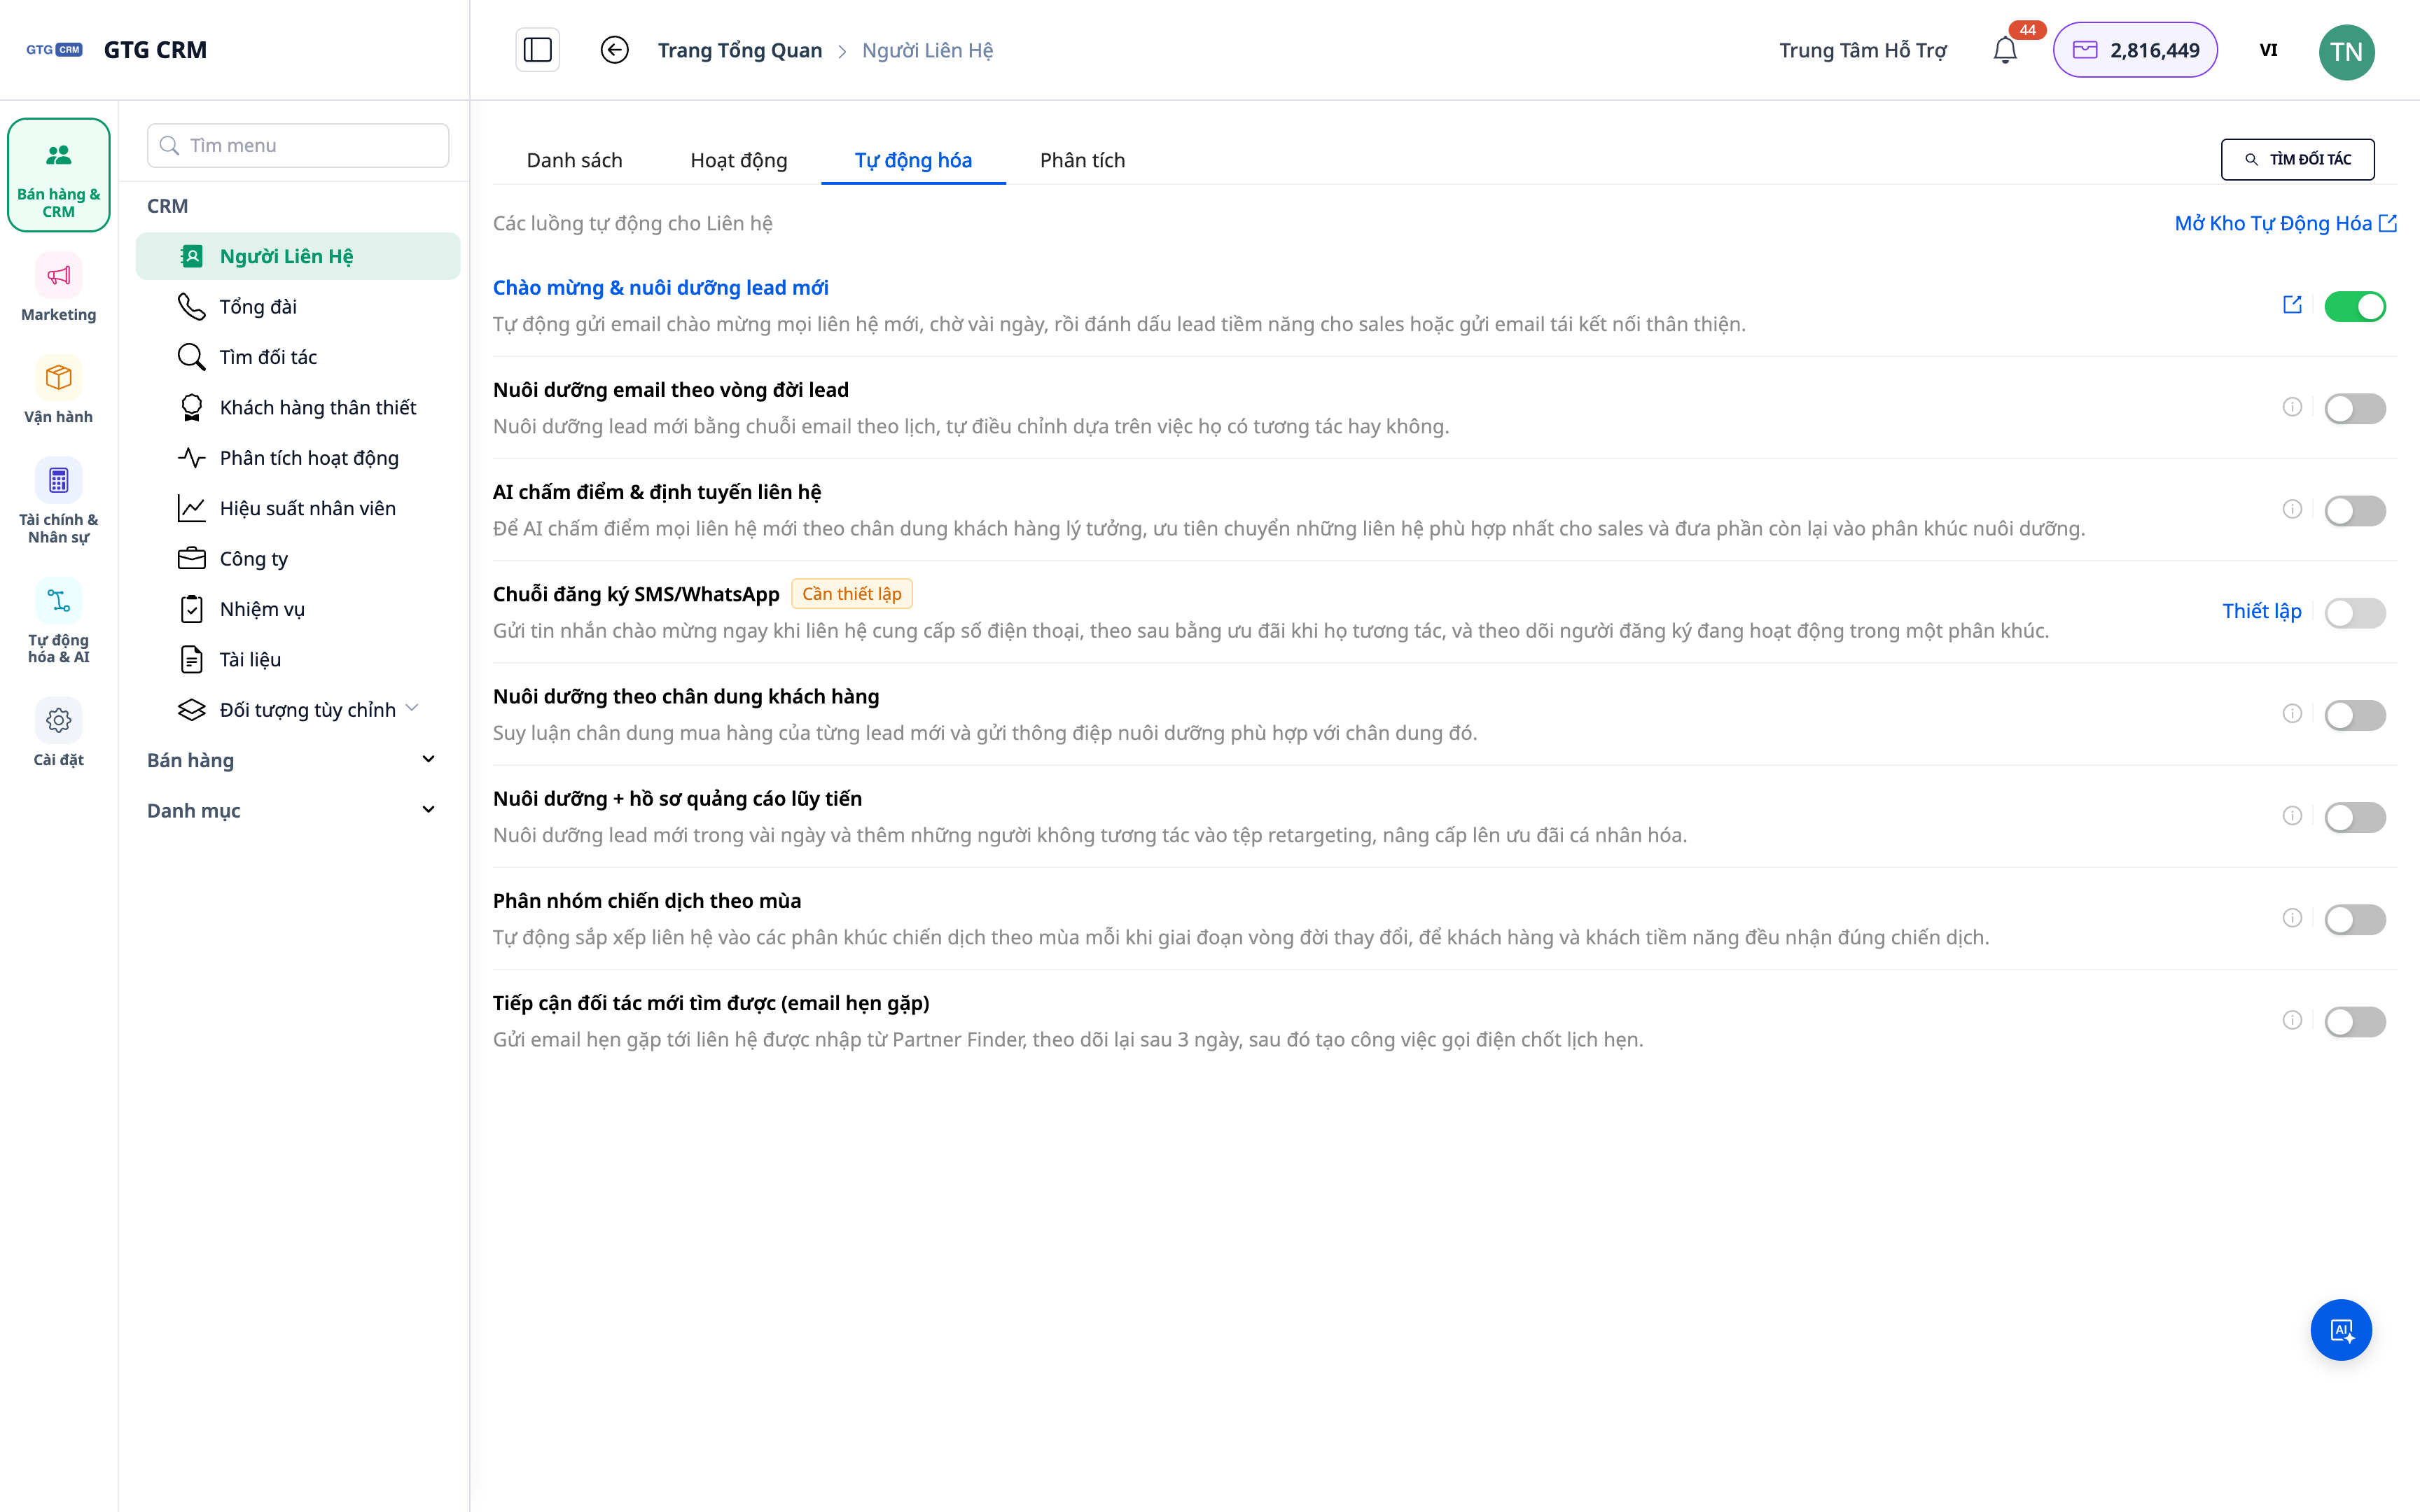This screenshot has height=1512, width=2420.
Task: Open the notifications bell
Action: click(x=2004, y=50)
